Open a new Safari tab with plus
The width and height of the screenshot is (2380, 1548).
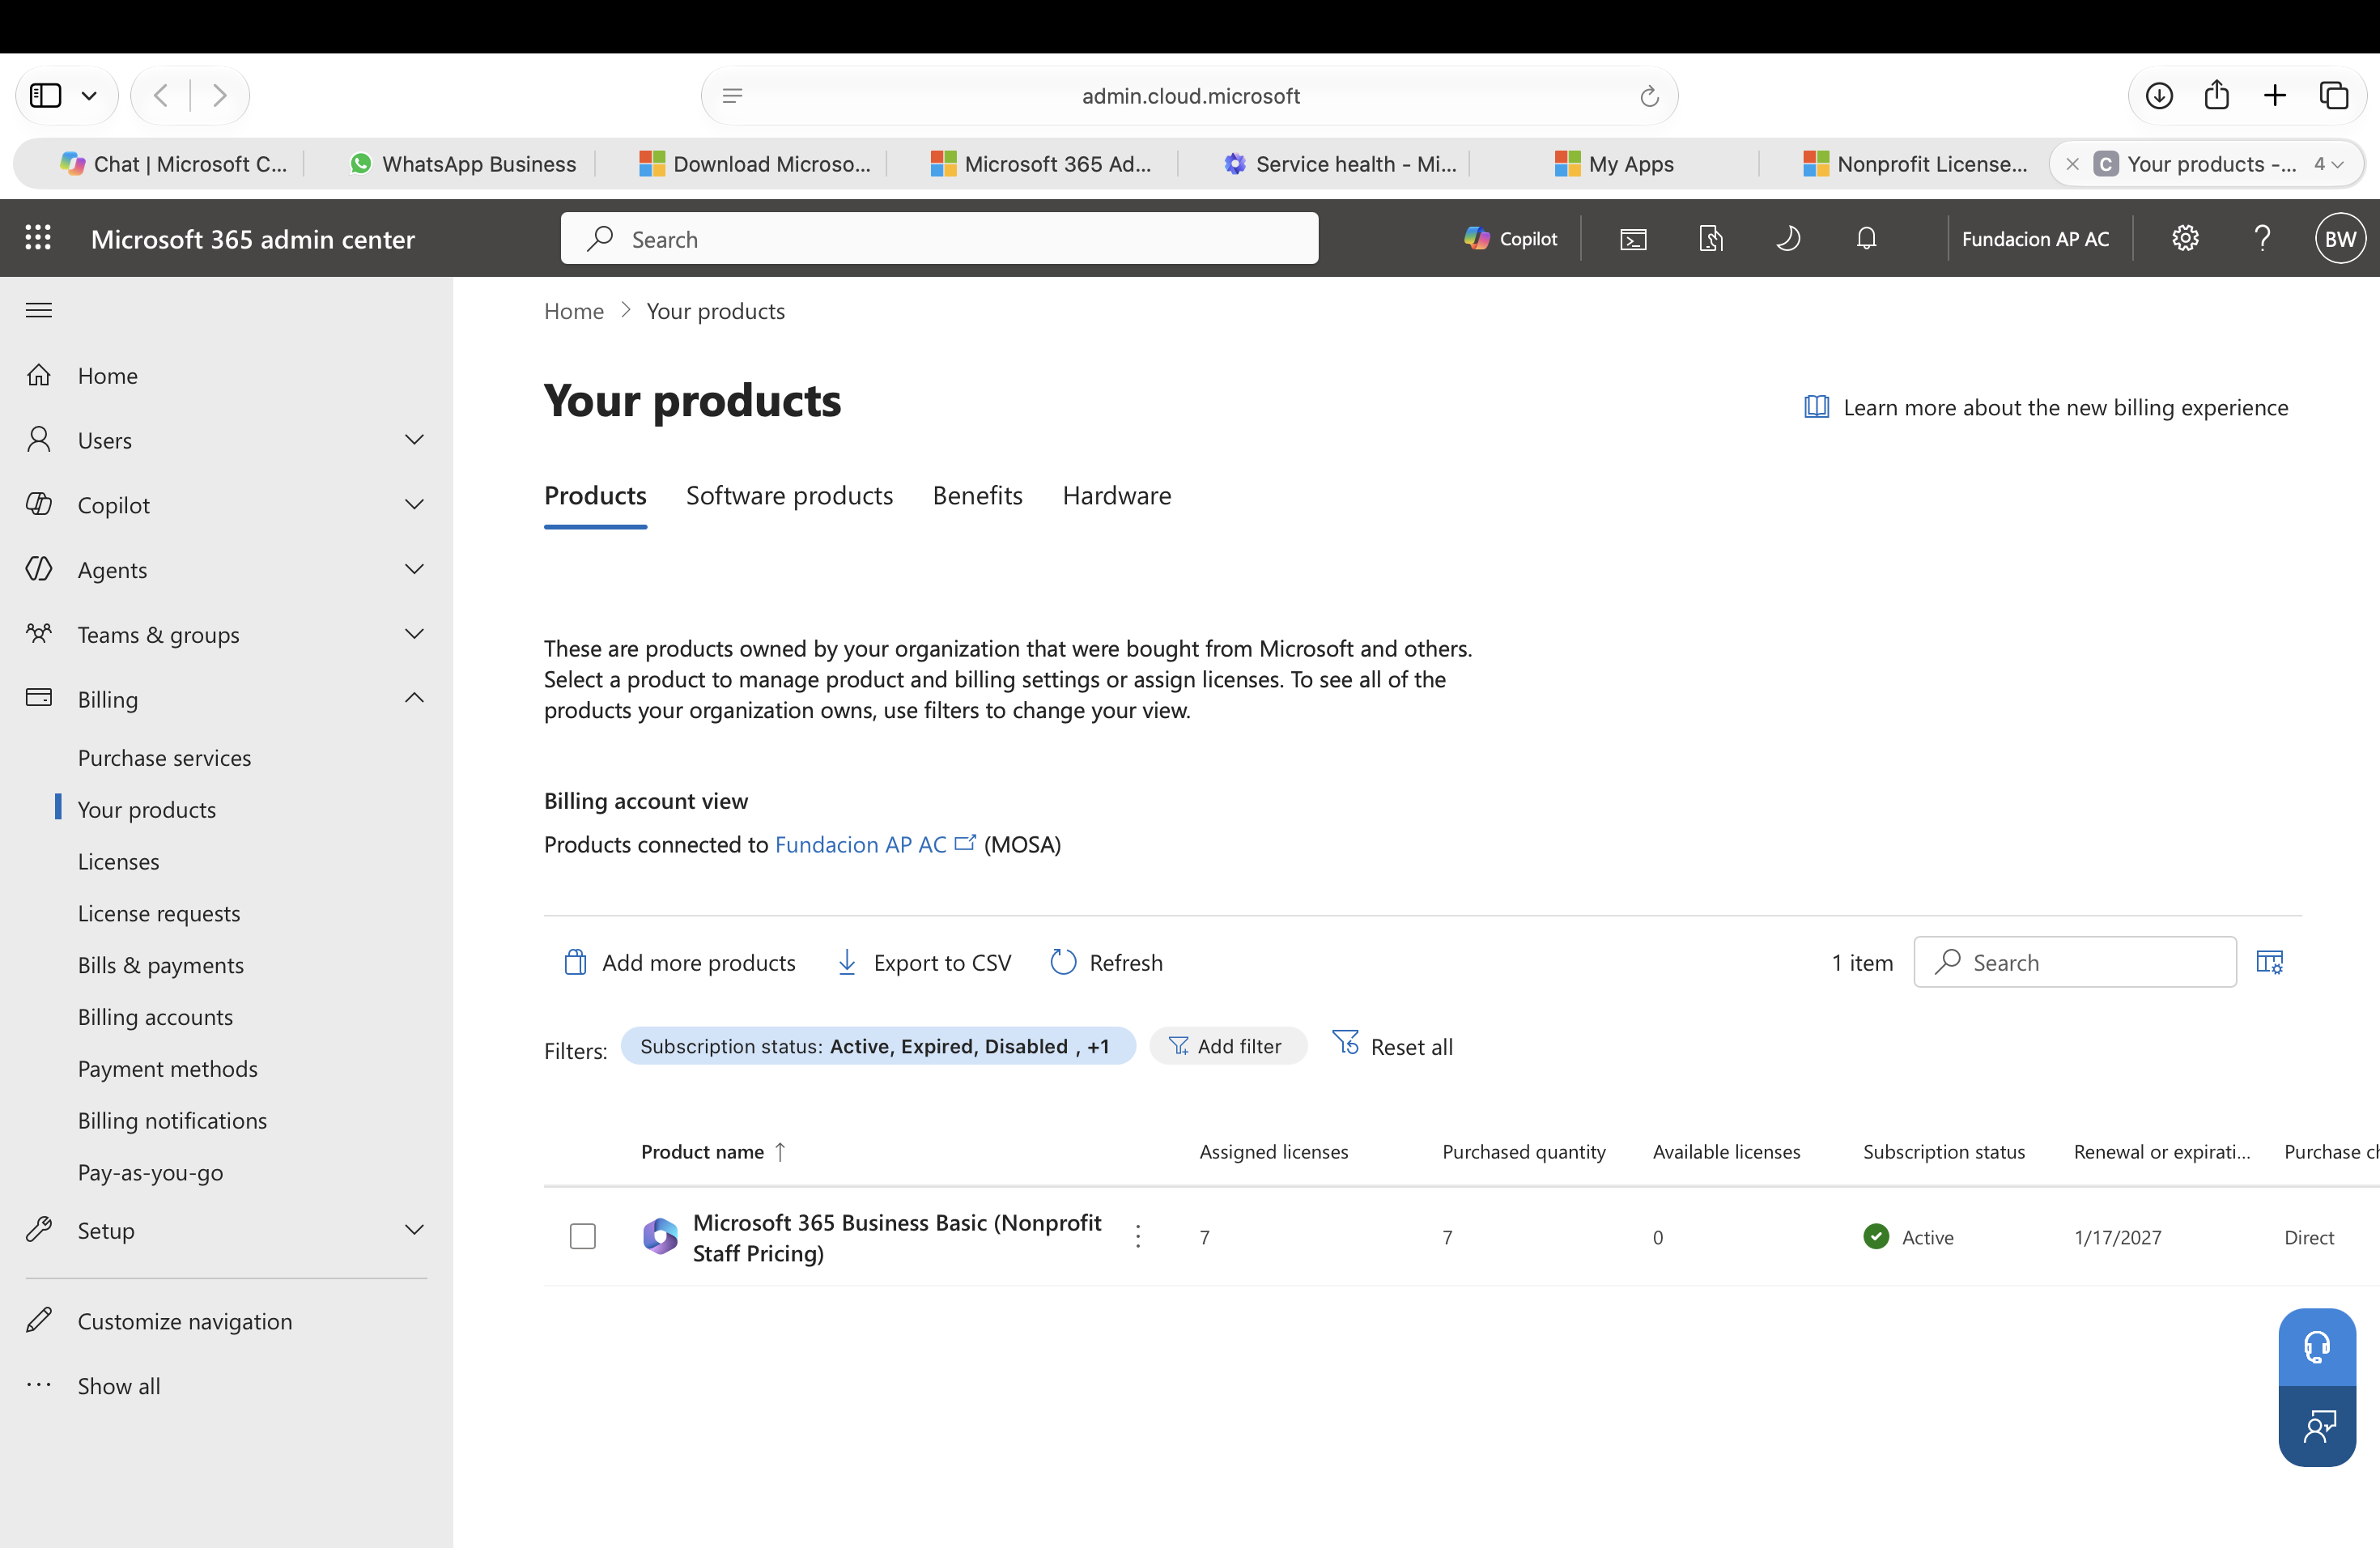point(2274,95)
